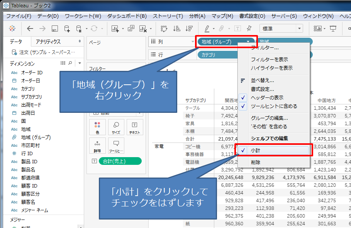
Task: Open the 分析(A) menu
Action: (x=197, y=16)
